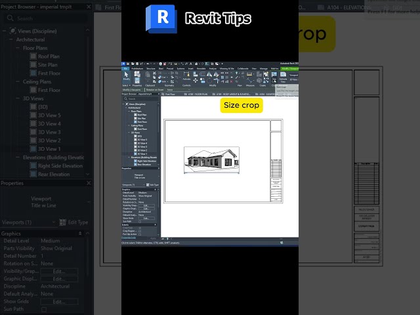The width and height of the screenshot is (420, 315).
Task: Click the Open folder icon in Quick Access toolbar
Action: click(133, 64)
